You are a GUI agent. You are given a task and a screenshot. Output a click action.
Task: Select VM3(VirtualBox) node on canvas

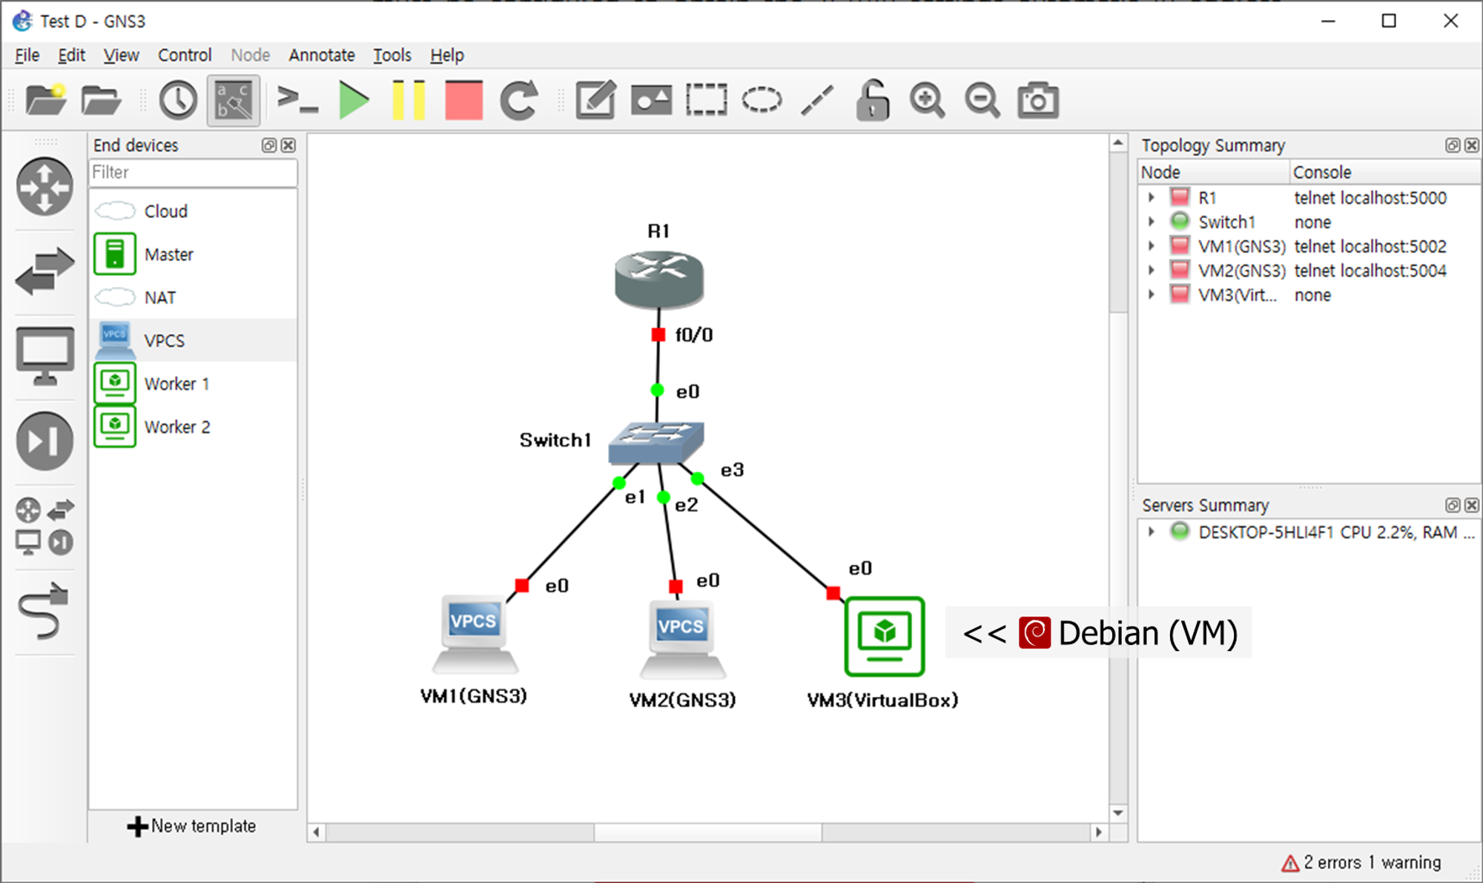pos(885,636)
